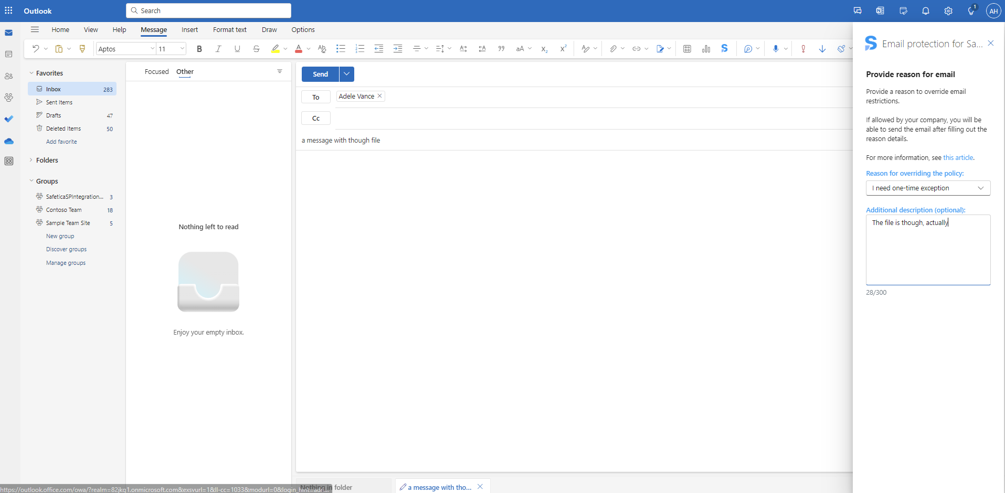This screenshot has width=1005, height=493.
Task: Open the View ribbon tab
Action: click(91, 29)
